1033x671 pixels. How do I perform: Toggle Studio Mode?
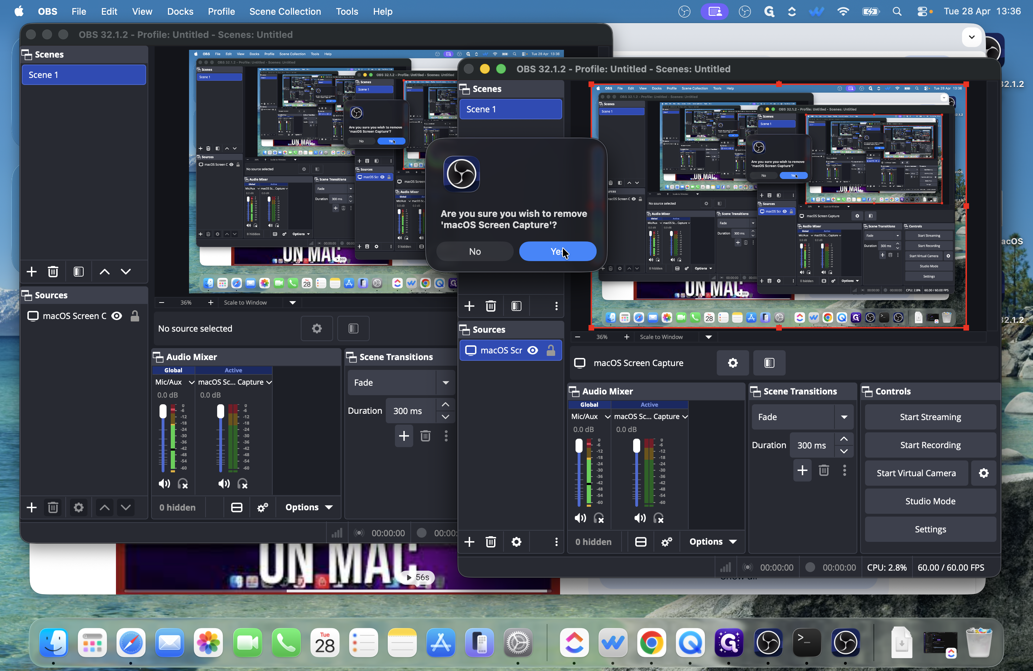[930, 501]
